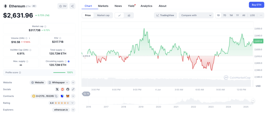Click 2019 on the history timeline
This screenshot has width=267, height=113.
[x=141, y=107]
